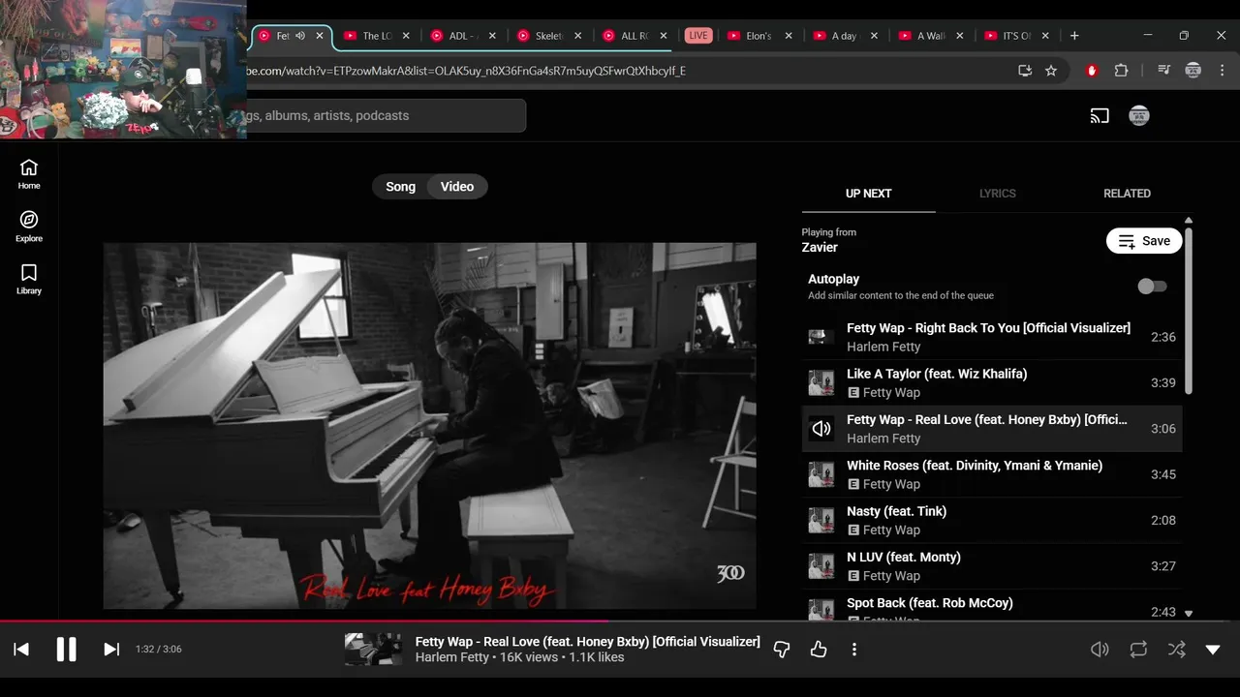
Task: Skip to the next track
Action: tap(111, 650)
